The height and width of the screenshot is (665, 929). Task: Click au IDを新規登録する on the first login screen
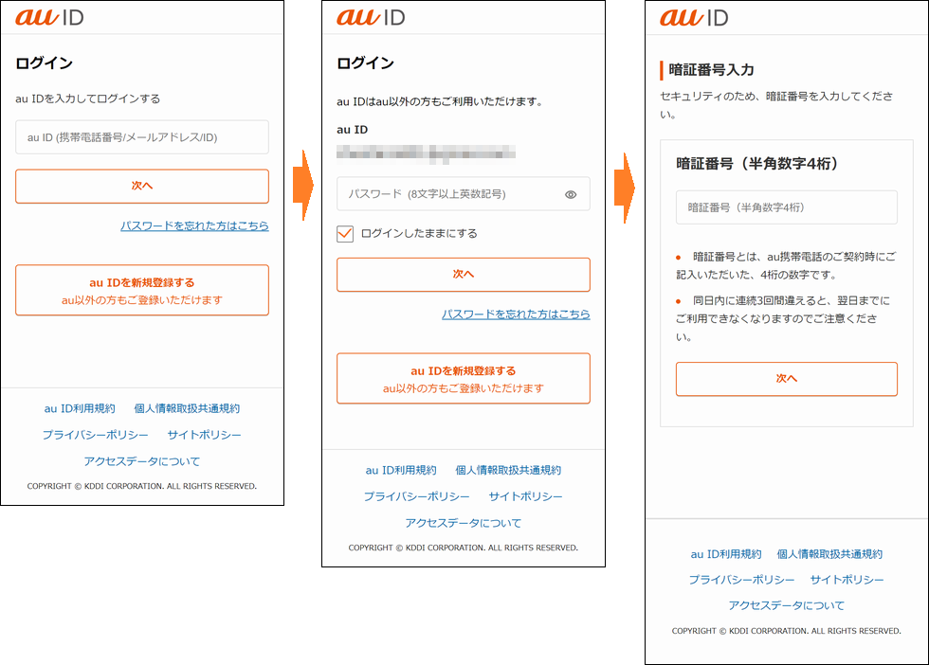pos(141,290)
